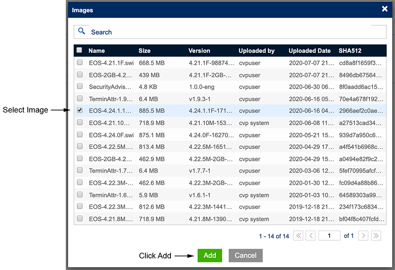This screenshot has width=395, height=270.
Task: Check the EOS-4.21.10 image checkbox
Action: [x=80, y=122]
